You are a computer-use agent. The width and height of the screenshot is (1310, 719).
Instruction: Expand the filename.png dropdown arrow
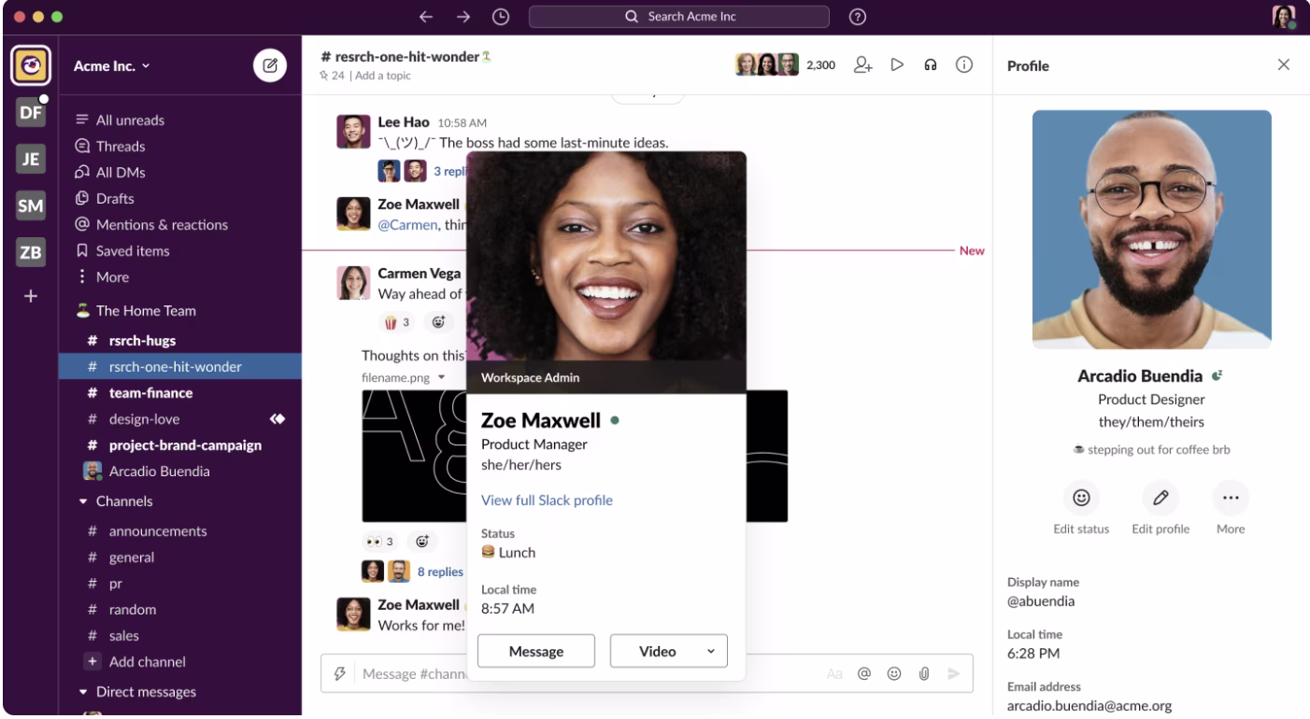440,377
